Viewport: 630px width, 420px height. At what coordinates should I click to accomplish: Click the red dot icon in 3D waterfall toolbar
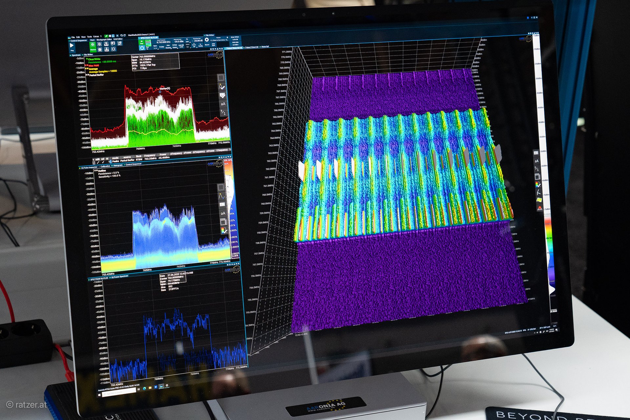pyautogui.click(x=540, y=208)
